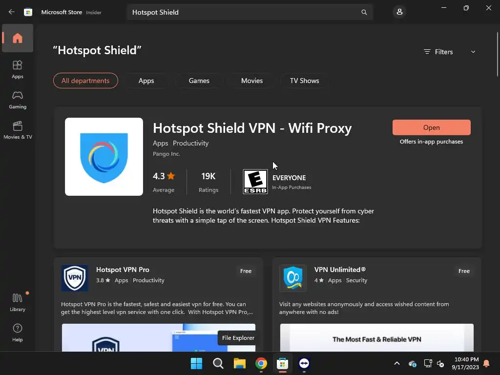This screenshot has width=500, height=375.
Task: Click the VPN Unlimited screenshot preview
Action: pos(376,337)
